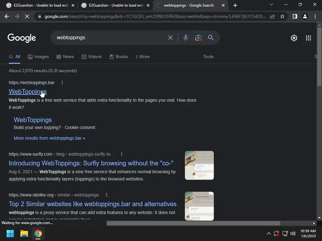Expand the More search categories
Image resolution: width=322 pixels, height=241 pixels.
pyautogui.click(x=142, y=57)
